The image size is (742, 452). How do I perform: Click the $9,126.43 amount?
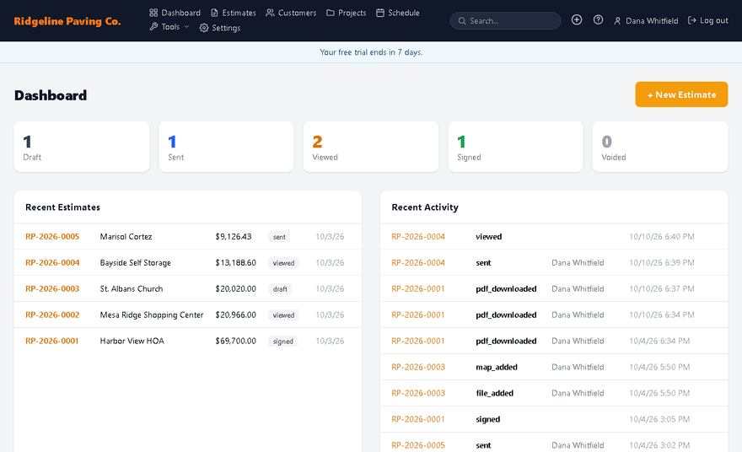(234, 237)
